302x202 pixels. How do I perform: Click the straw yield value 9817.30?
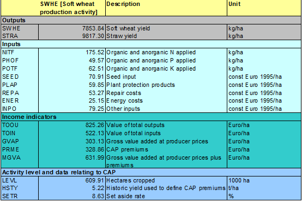pyautogui.click(x=93, y=36)
